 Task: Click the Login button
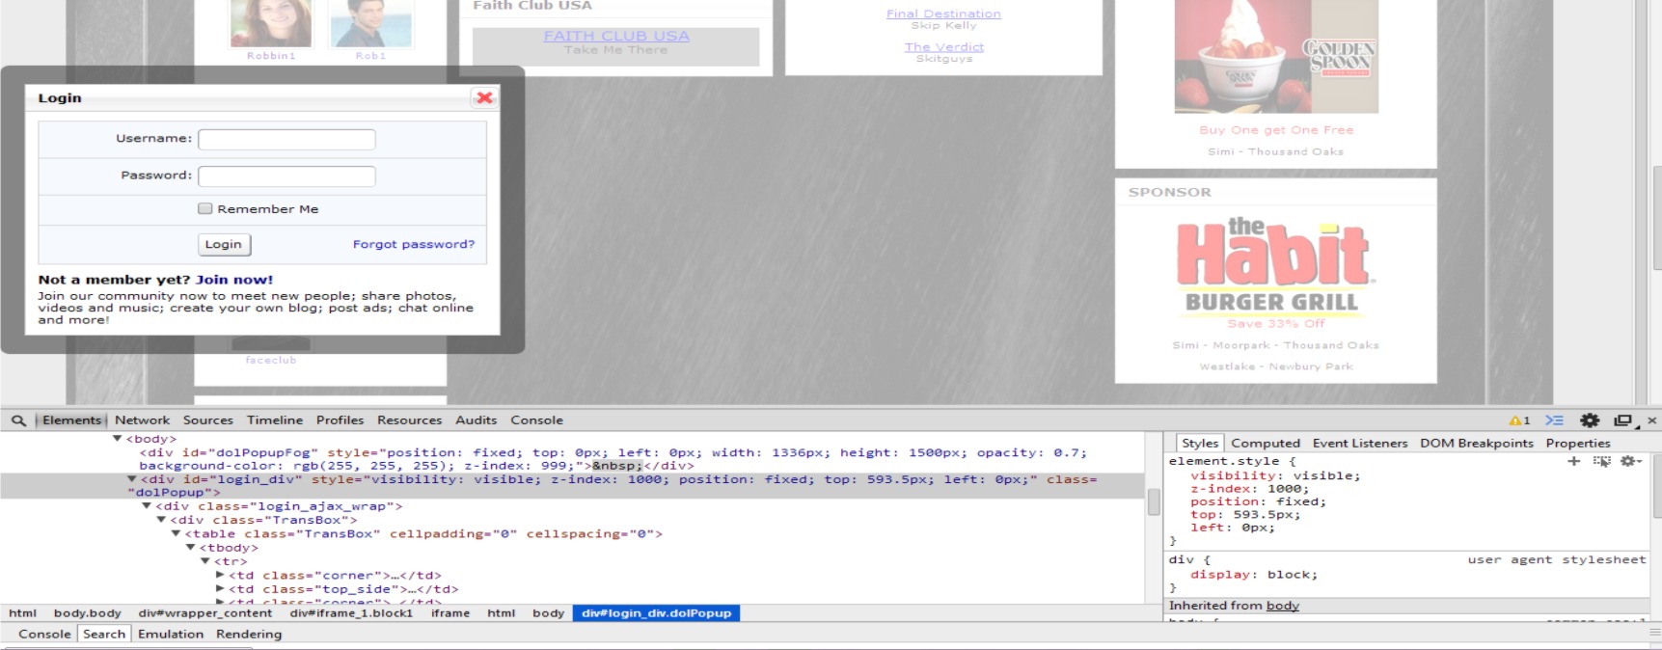pyautogui.click(x=224, y=244)
